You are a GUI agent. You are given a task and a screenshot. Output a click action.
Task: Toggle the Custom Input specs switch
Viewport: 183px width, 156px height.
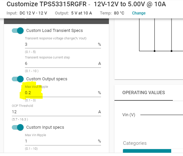click(18, 127)
